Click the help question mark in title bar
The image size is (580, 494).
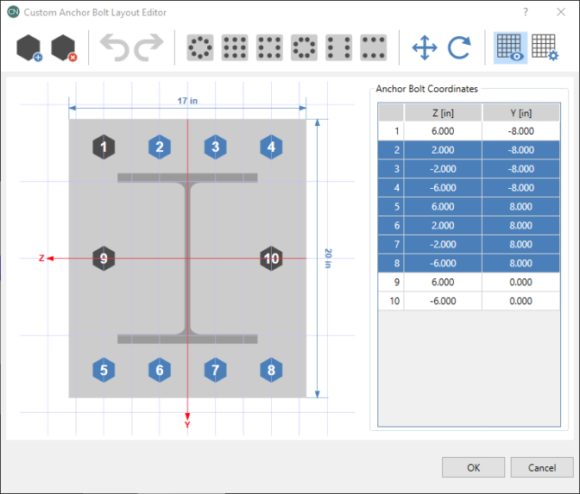(x=526, y=13)
